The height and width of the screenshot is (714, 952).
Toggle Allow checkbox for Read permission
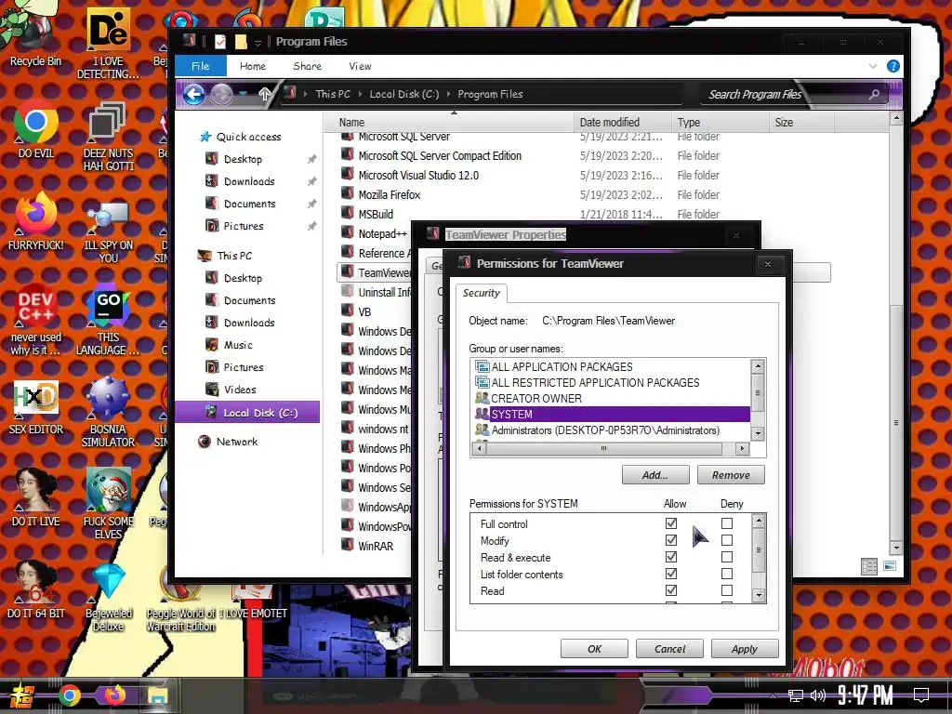tap(671, 590)
